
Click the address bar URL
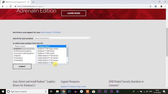pos(30,6)
